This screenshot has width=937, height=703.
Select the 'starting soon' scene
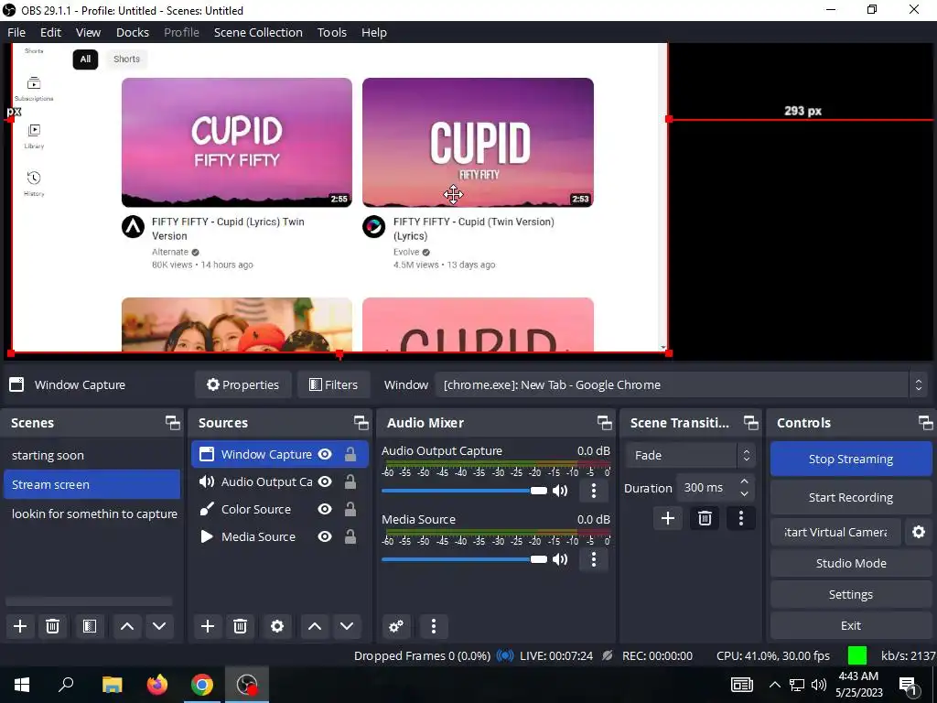92,456
